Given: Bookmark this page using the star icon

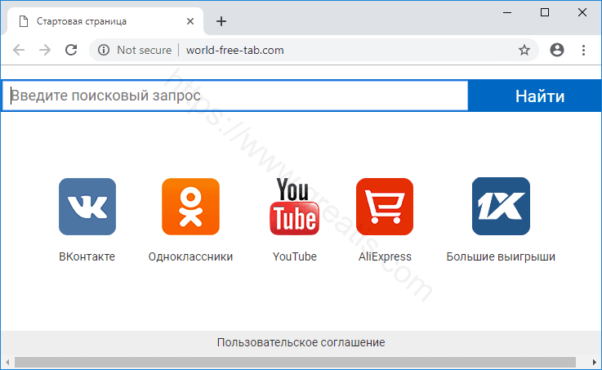Looking at the screenshot, I should pyautogui.click(x=524, y=50).
